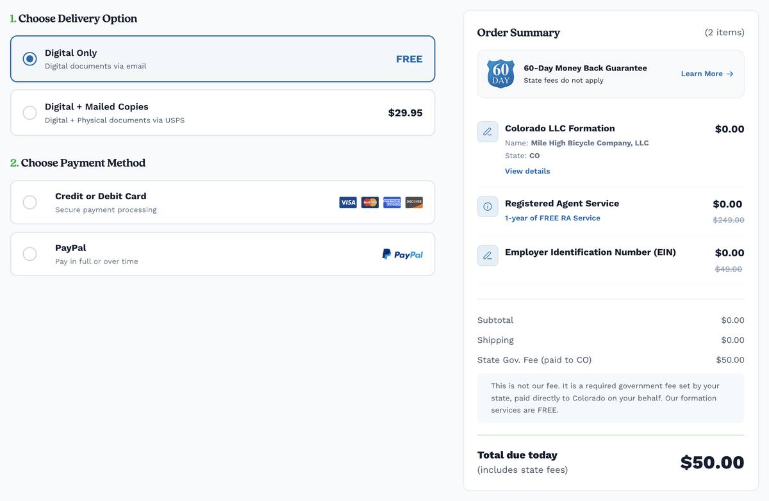Click the 1-year of FREE RA Service link
Screen dimensions: 769x501
click(x=552, y=218)
